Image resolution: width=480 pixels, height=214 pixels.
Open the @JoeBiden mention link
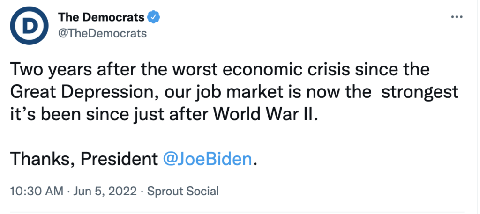208,159
